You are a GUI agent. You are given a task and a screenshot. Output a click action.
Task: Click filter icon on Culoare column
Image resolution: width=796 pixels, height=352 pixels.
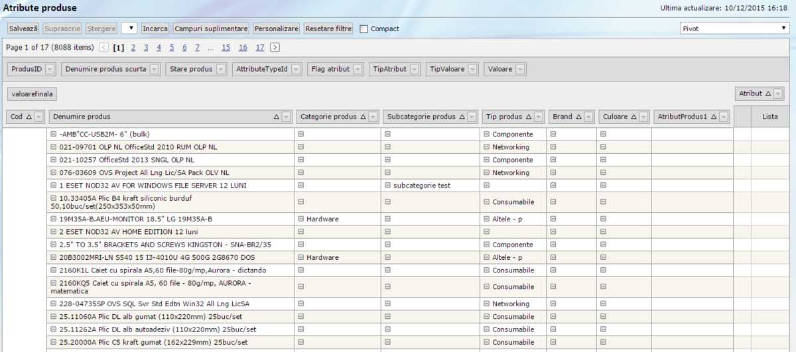(x=645, y=117)
